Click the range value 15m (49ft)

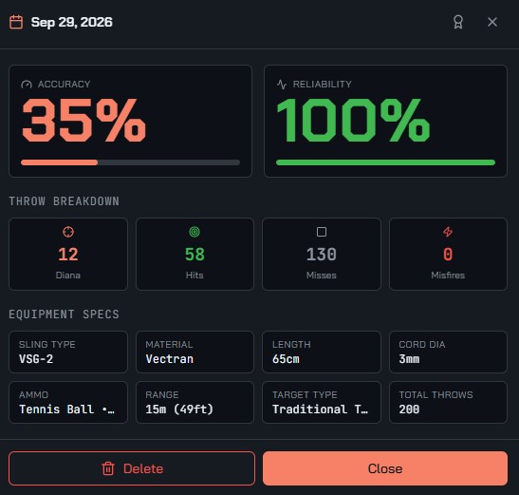point(179,409)
